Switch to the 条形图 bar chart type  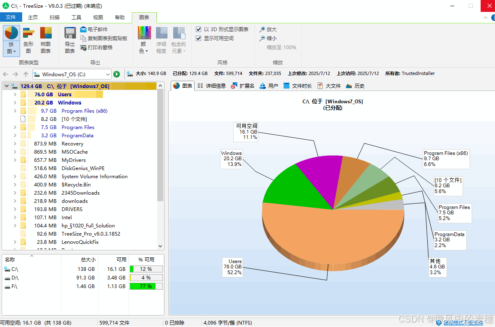click(x=28, y=40)
